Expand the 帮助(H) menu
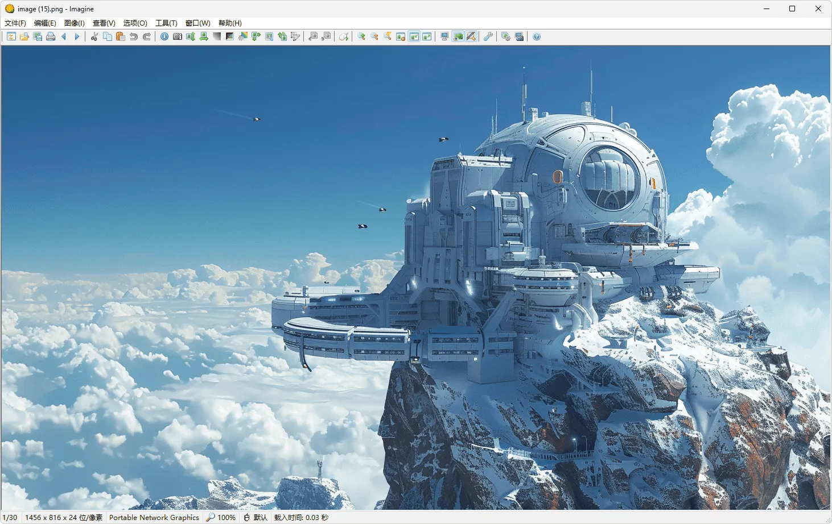The image size is (832, 524). (230, 23)
